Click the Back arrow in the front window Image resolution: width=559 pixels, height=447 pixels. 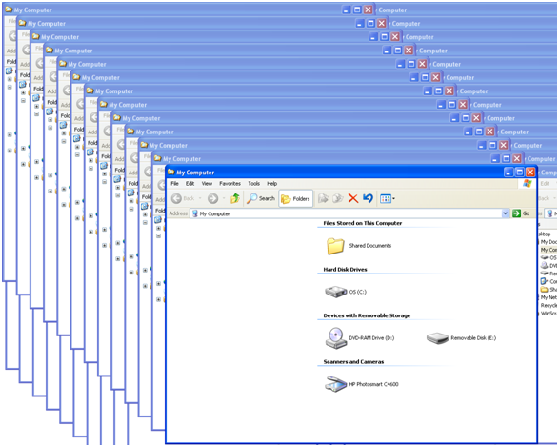(177, 198)
